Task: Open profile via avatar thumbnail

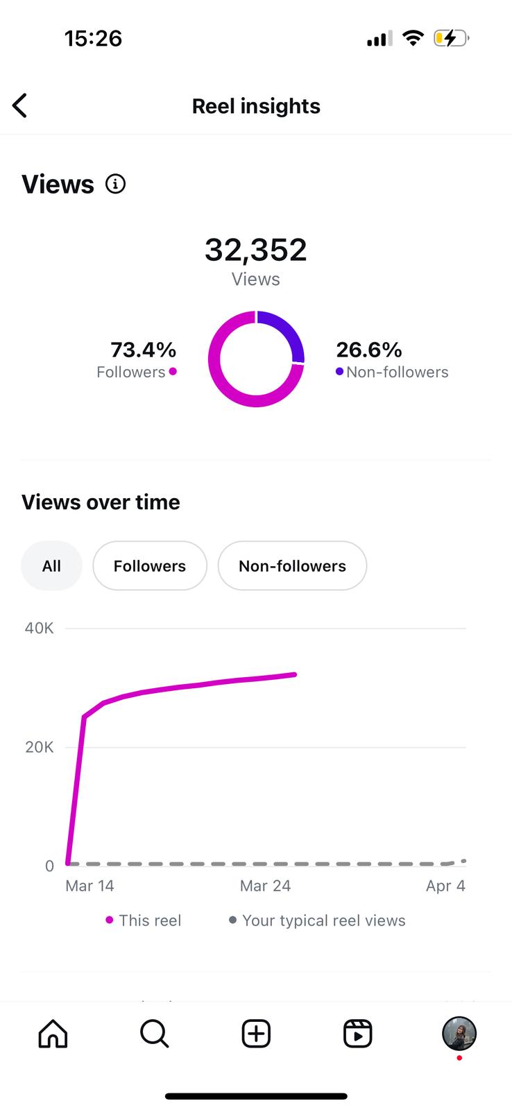Action: [x=459, y=1034]
